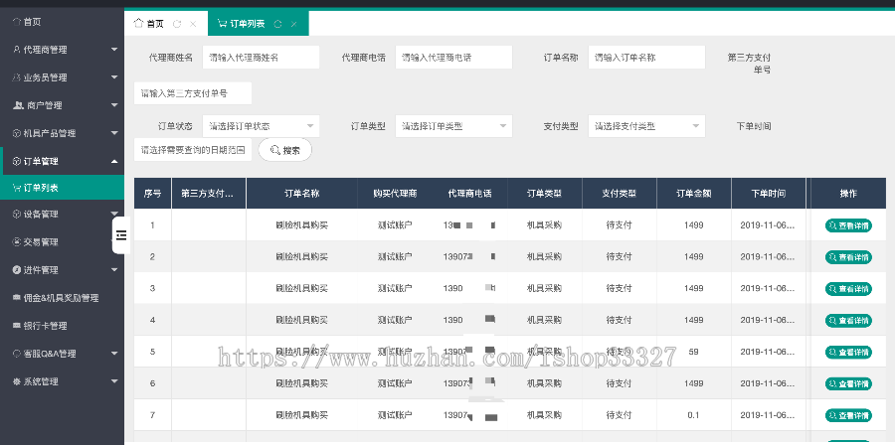Click the 设备管理 sidebar icon
The image size is (895, 445).
[x=16, y=215]
